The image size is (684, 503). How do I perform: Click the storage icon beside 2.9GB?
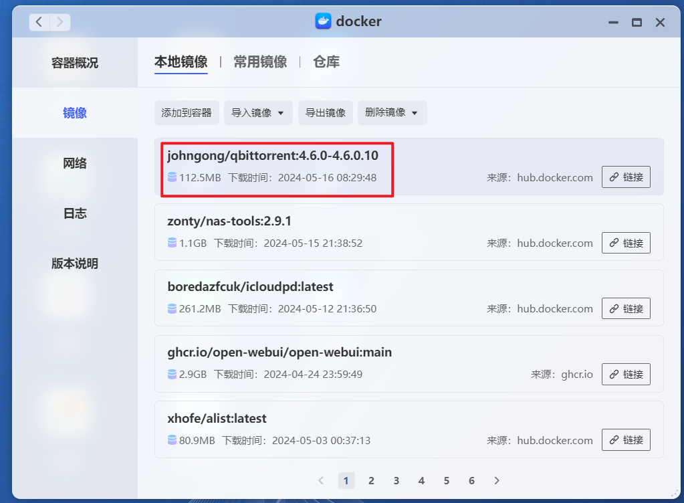(173, 374)
